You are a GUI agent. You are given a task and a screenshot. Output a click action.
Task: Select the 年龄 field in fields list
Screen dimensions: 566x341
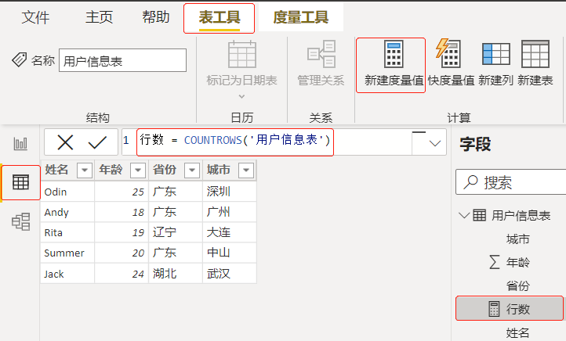pyautogui.click(x=517, y=262)
